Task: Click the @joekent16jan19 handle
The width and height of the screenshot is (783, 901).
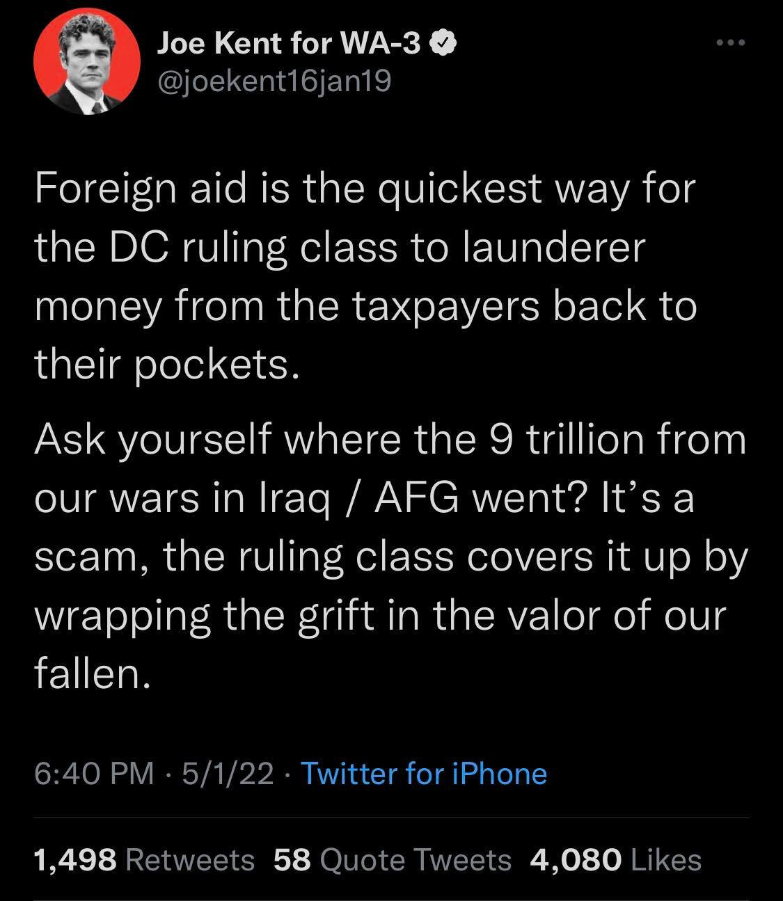Action: (x=274, y=82)
